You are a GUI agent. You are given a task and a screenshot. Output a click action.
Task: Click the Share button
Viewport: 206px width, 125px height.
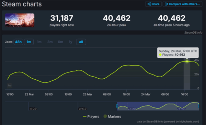pyautogui.click(x=153, y=4)
